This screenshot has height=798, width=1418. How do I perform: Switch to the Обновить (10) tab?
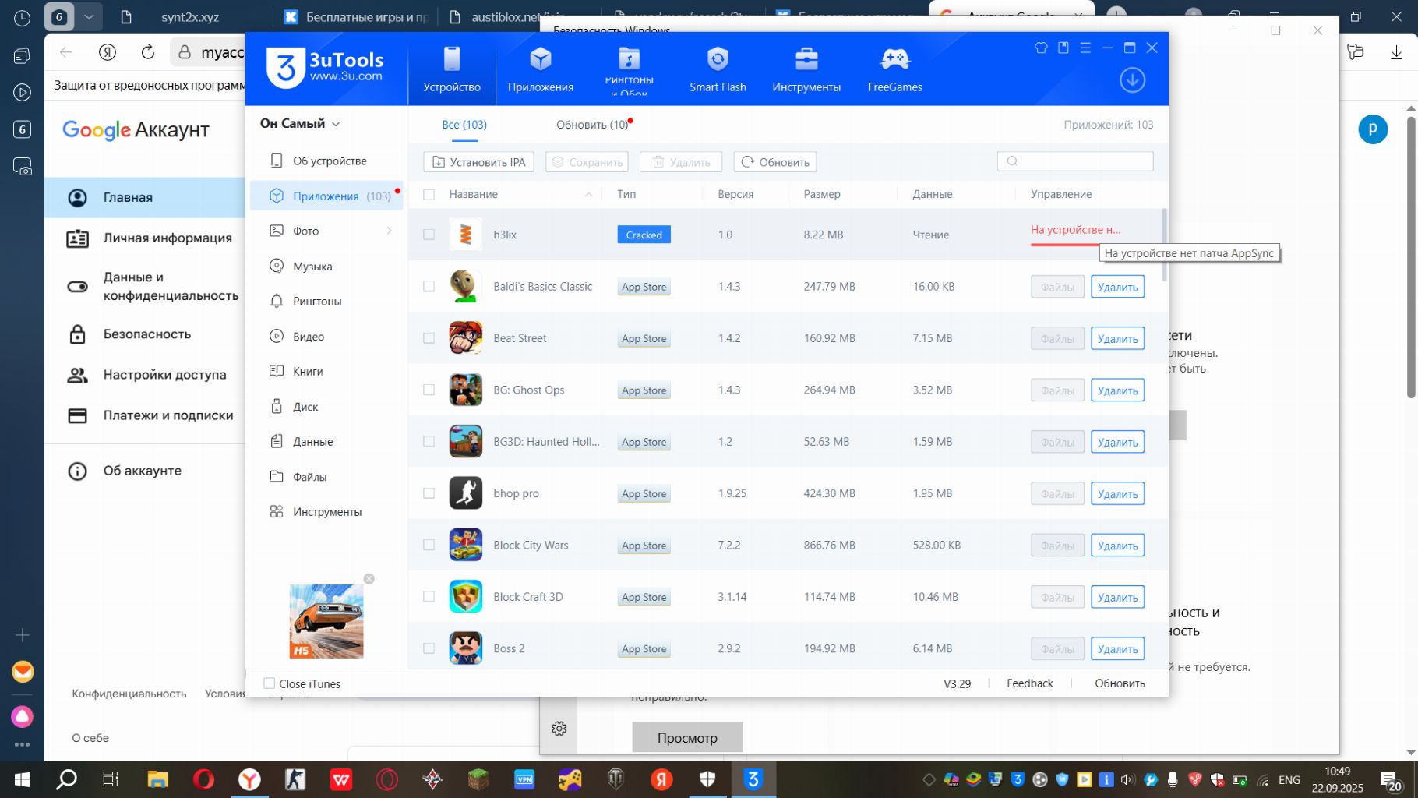(x=592, y=125)
